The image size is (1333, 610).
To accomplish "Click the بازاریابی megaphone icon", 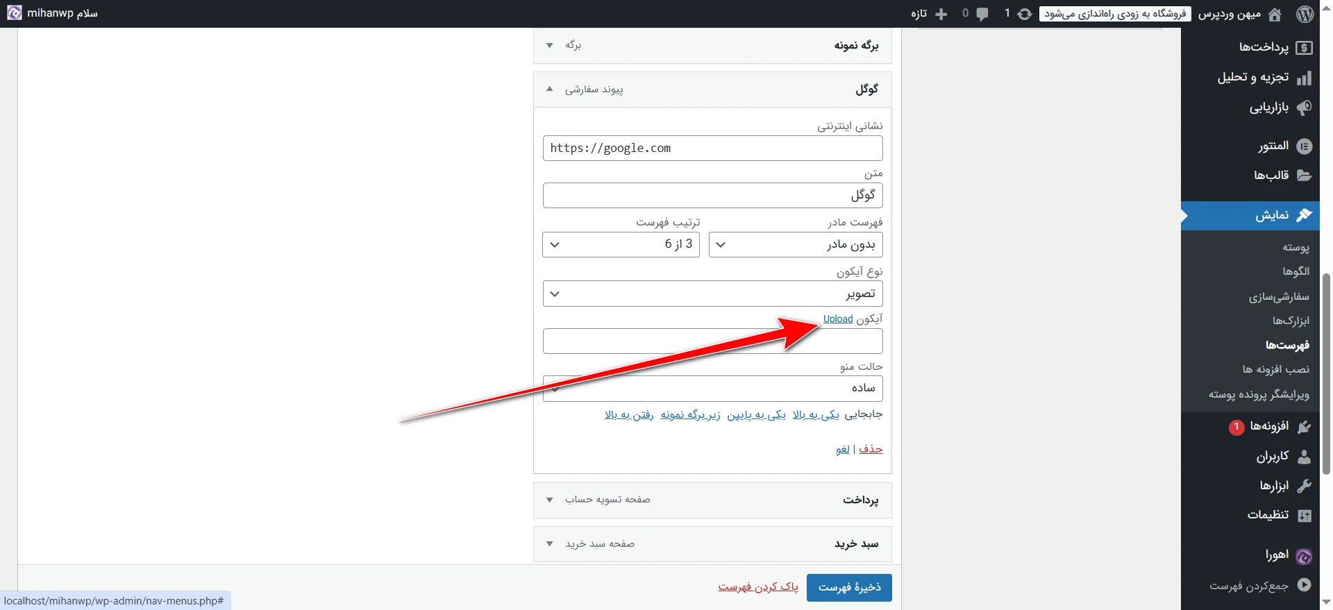I will point(1305,108).
